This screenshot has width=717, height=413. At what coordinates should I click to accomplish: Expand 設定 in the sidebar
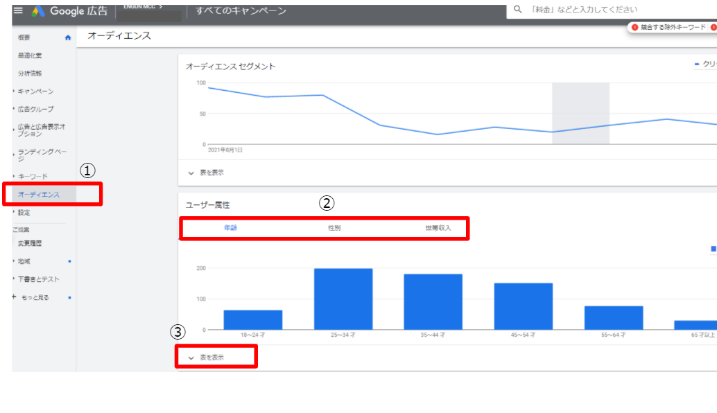[x=24, y=213]
